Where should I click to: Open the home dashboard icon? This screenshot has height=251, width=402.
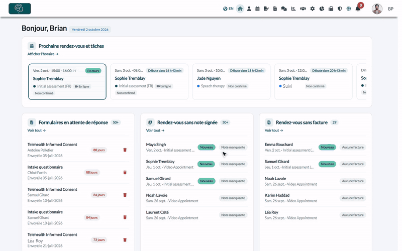(240, 9)
